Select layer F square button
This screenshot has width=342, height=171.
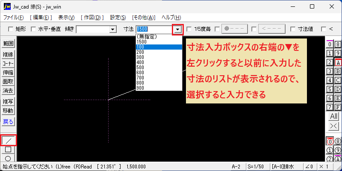[338, 107]
